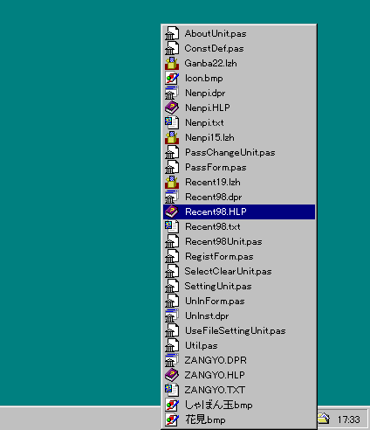The image size is (370, 430).
Task: Click the archive icon for Nenpi15.lzh
Action: point(172,137)
